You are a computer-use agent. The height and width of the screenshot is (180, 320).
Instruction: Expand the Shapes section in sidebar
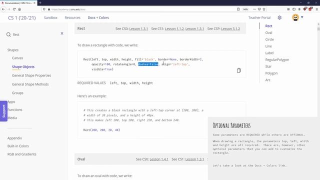13,50
